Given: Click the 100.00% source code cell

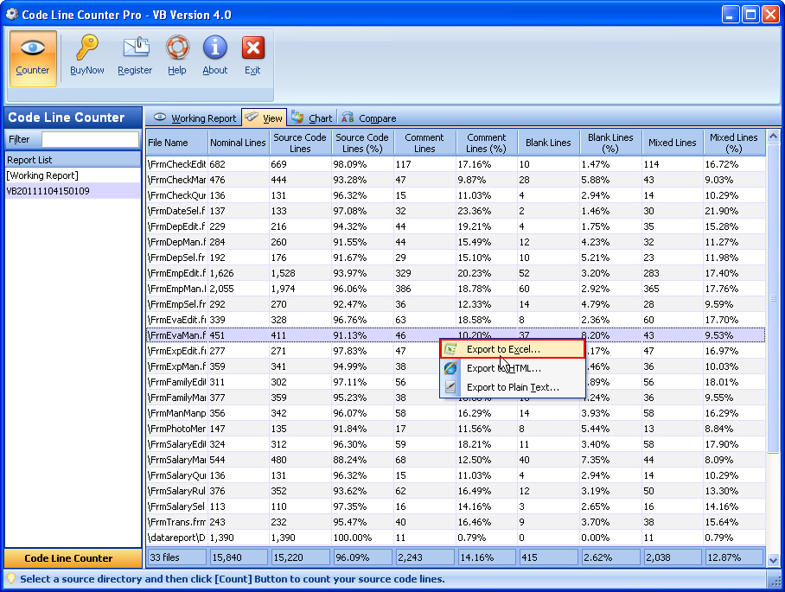Looking at the screenshot, I should click(x=362, y=538).
